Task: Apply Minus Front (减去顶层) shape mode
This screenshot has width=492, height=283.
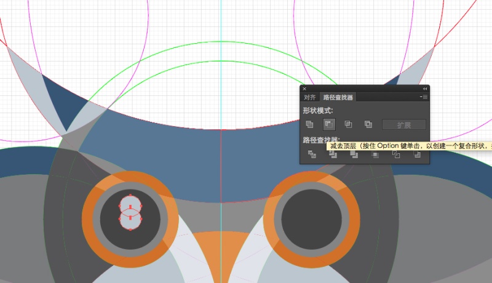Action: pyautogui.click(x=329, y=124)
